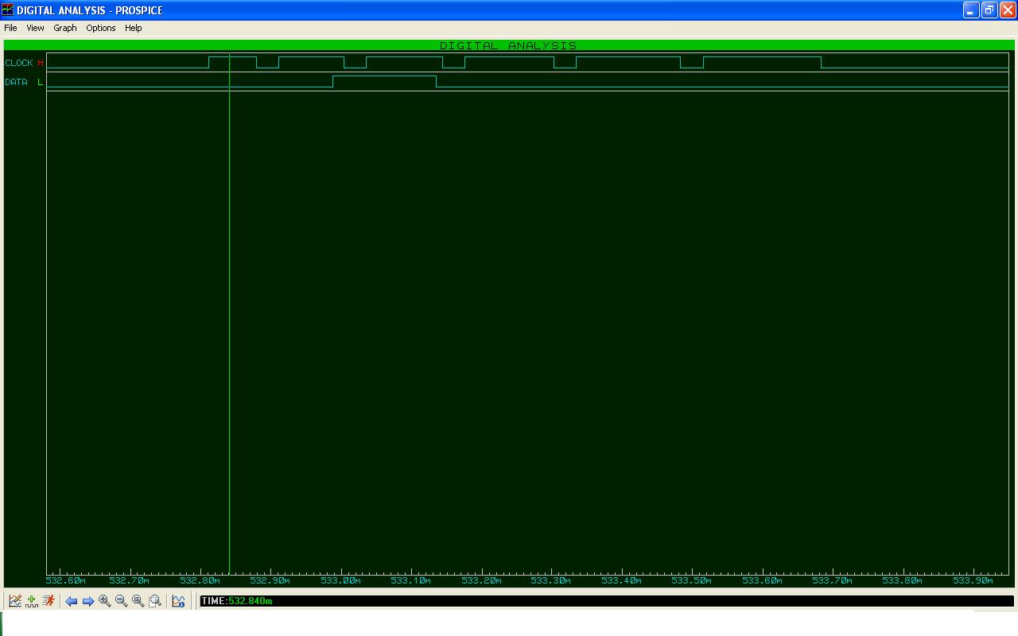
Task: Pan graph right with blue arrow
Action: coord(88,601)
